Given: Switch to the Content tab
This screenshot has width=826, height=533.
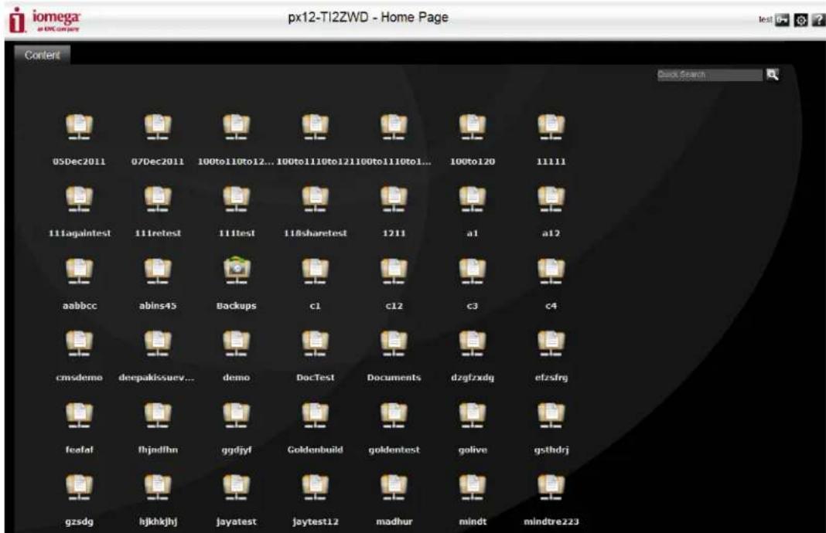Looking at the screenshot, I should 42,56.
